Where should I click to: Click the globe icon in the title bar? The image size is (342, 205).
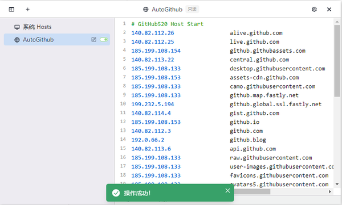(x=146, y=9)
